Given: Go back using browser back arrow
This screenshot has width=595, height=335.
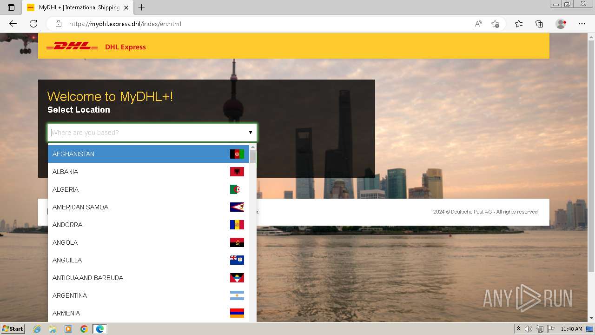Looking at the screenshot, I should 13,24.
